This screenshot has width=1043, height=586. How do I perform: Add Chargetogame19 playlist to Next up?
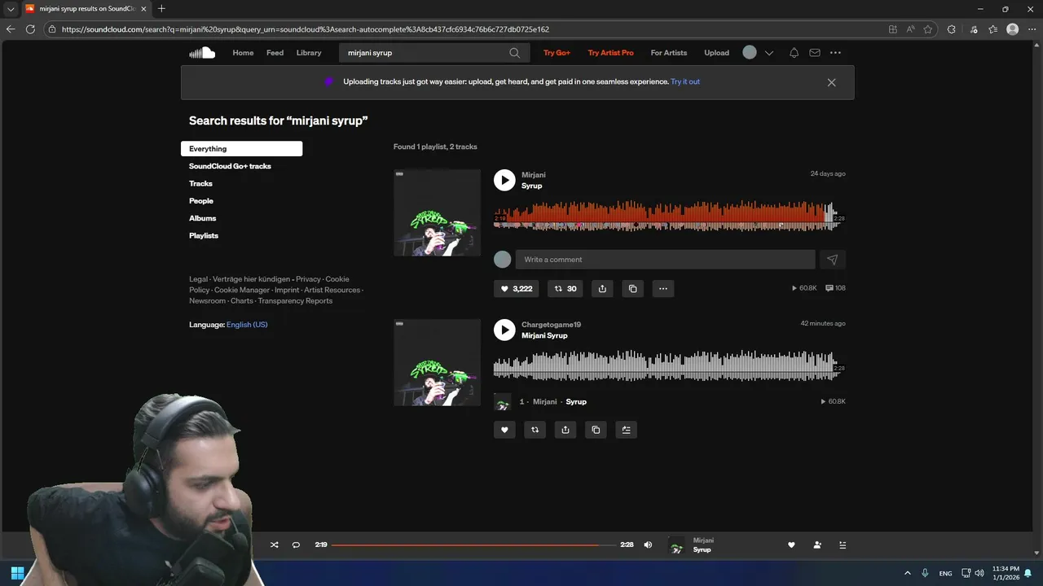click(626, 430)
